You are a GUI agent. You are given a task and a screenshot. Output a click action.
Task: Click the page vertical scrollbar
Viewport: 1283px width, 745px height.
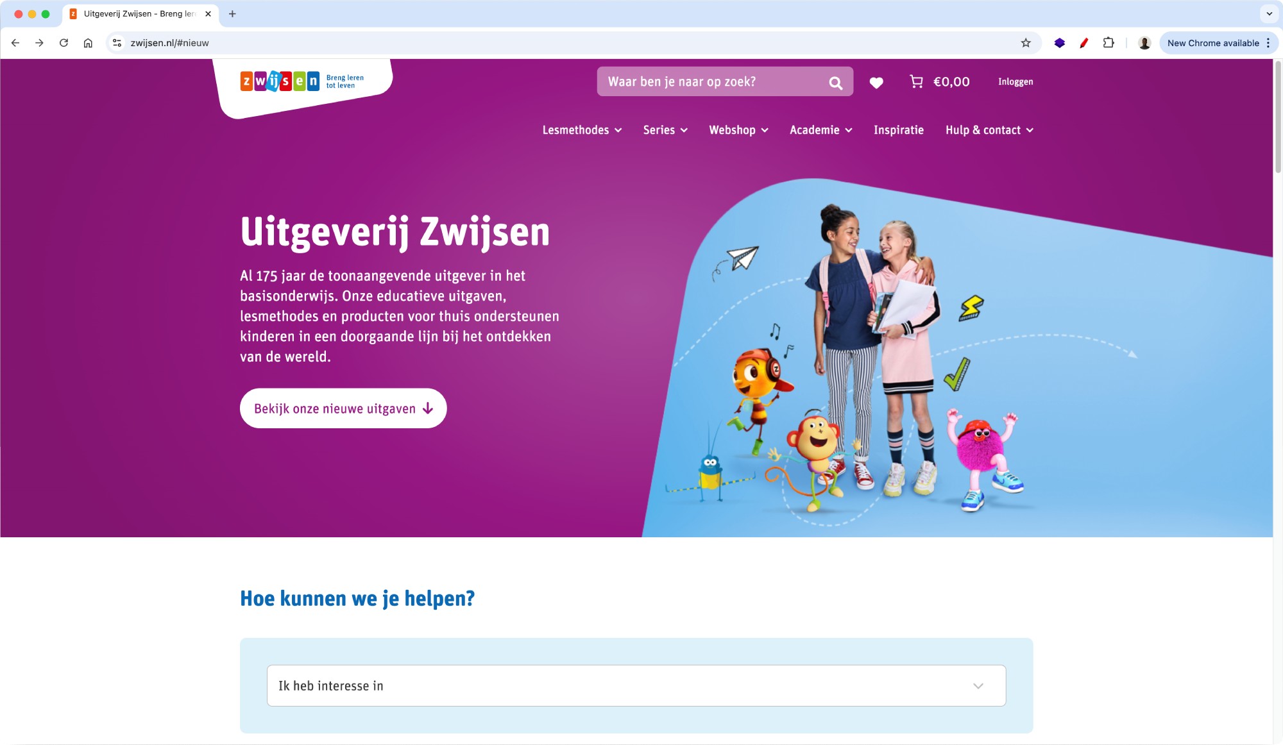(x=1277, y=115)
